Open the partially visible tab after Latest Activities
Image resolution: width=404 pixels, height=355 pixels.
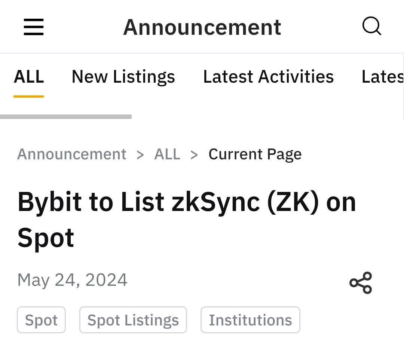point(382,77)
